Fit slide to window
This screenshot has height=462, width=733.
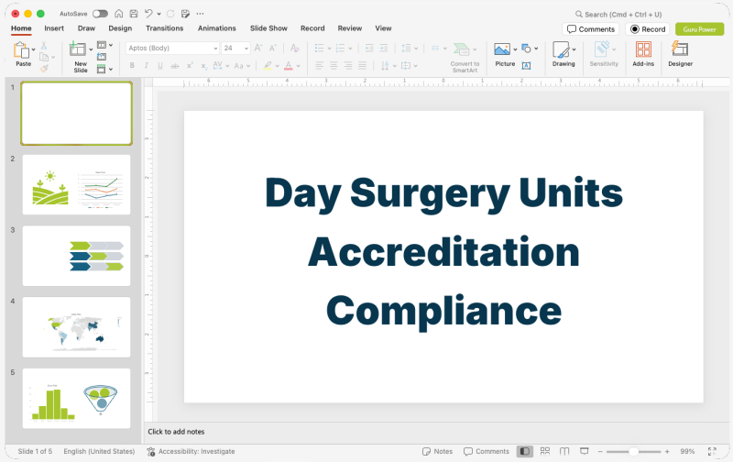click(x=712, y=451)
